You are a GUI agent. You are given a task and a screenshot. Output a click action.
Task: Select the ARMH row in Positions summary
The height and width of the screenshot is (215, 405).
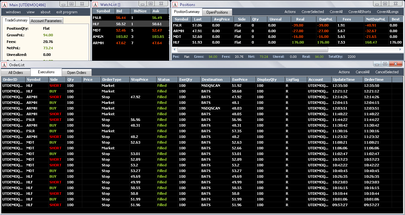coord(288,31)
